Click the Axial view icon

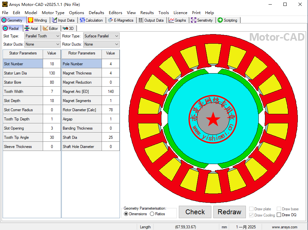tap(27, 29)
